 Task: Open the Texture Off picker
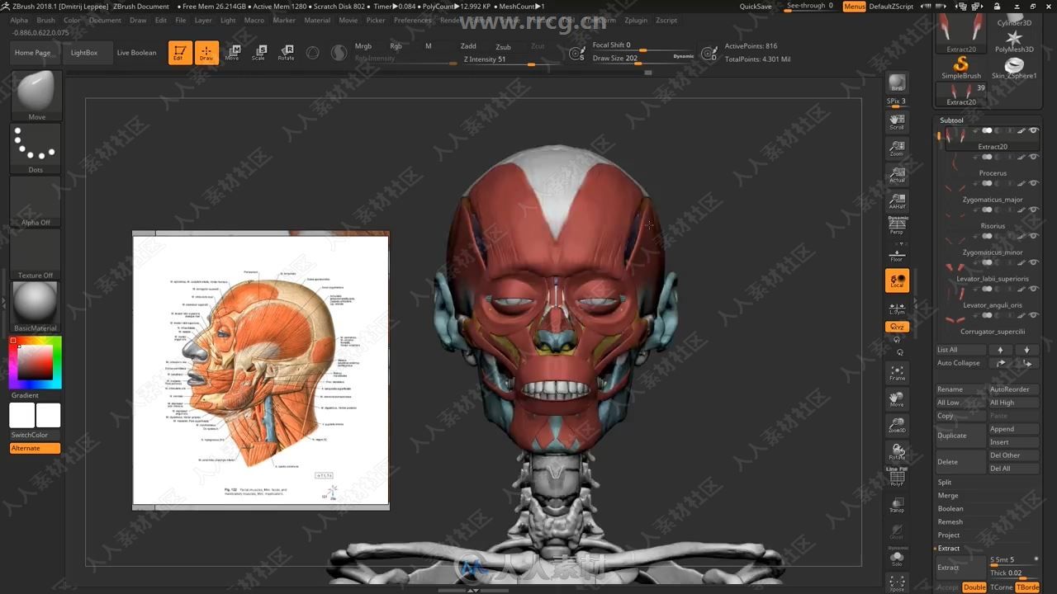coord(36,255)
